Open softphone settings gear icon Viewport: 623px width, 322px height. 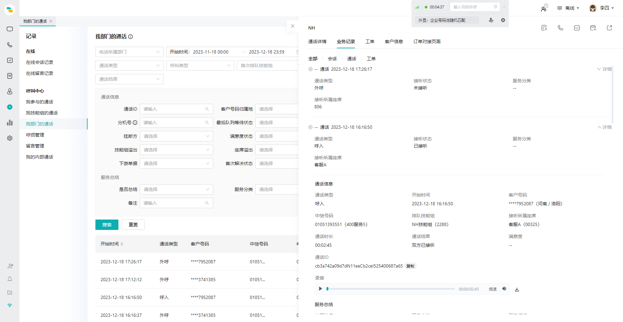(503, 20)
